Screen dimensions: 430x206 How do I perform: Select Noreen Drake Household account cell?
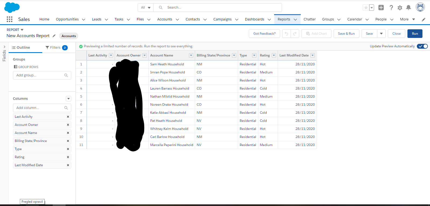[172, 105]
